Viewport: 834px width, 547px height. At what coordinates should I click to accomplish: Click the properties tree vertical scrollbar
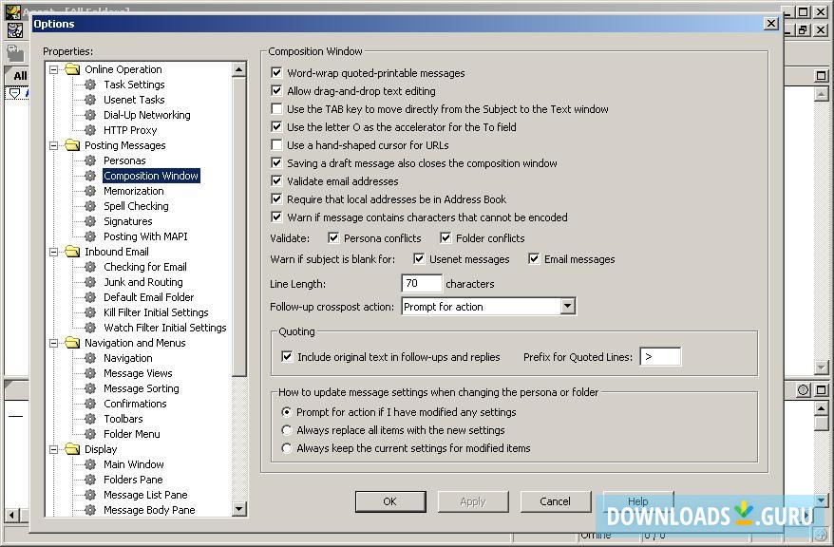pyautogui.click(x=240, y=285)
